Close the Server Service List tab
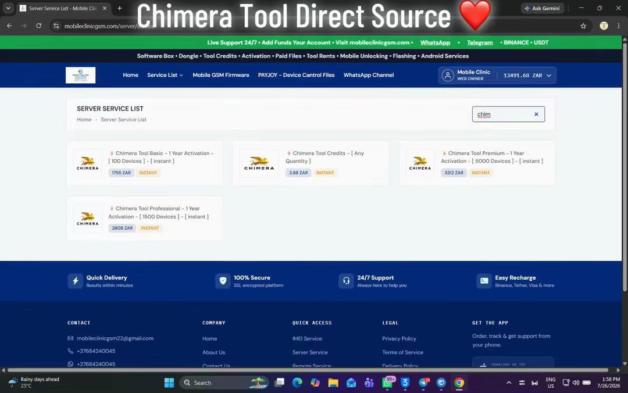 (x=105, y=8)
